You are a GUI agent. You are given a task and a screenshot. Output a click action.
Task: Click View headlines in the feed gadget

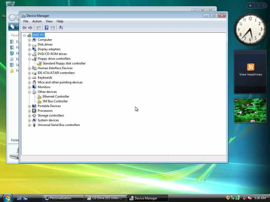250,74
